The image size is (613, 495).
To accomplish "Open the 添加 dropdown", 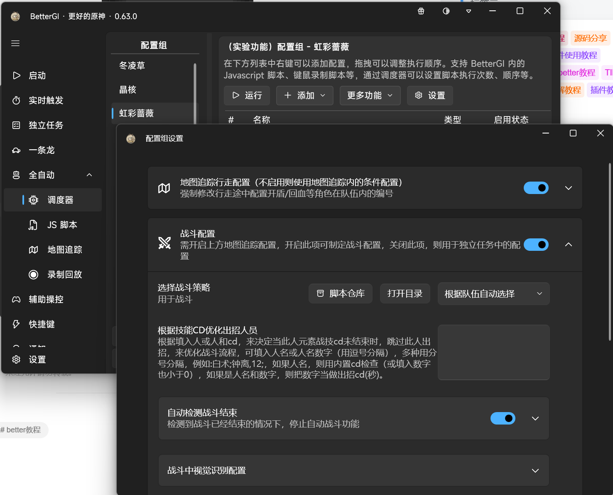I will tap(305, 95).
